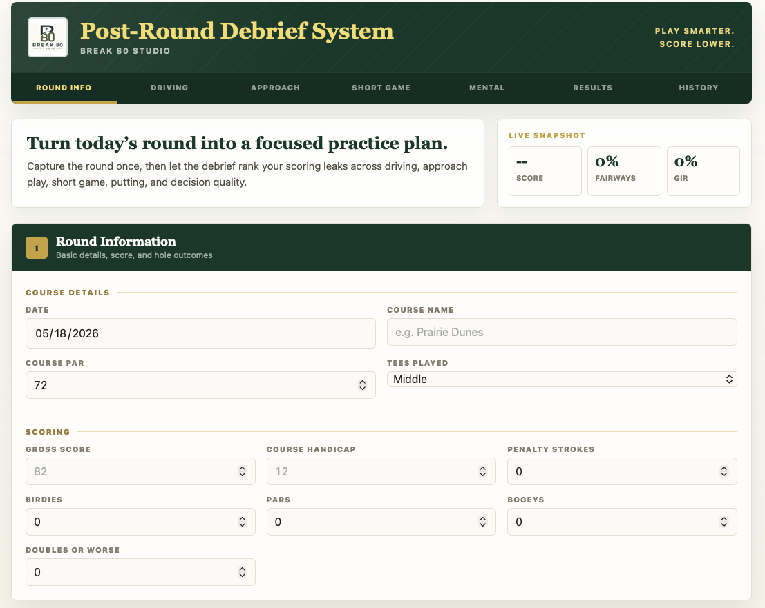Click the Break 80 Studio logo
Screen dimensions: 765x608
click(x=47, y=37)
